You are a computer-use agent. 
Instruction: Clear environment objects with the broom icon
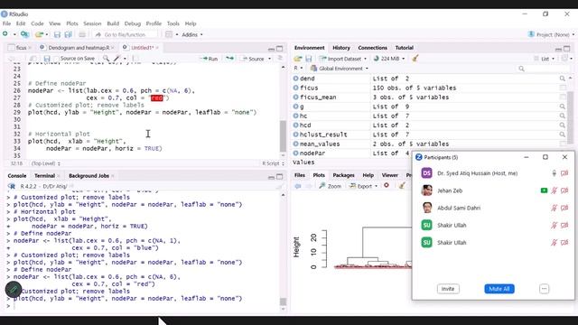tap(415, 58)
